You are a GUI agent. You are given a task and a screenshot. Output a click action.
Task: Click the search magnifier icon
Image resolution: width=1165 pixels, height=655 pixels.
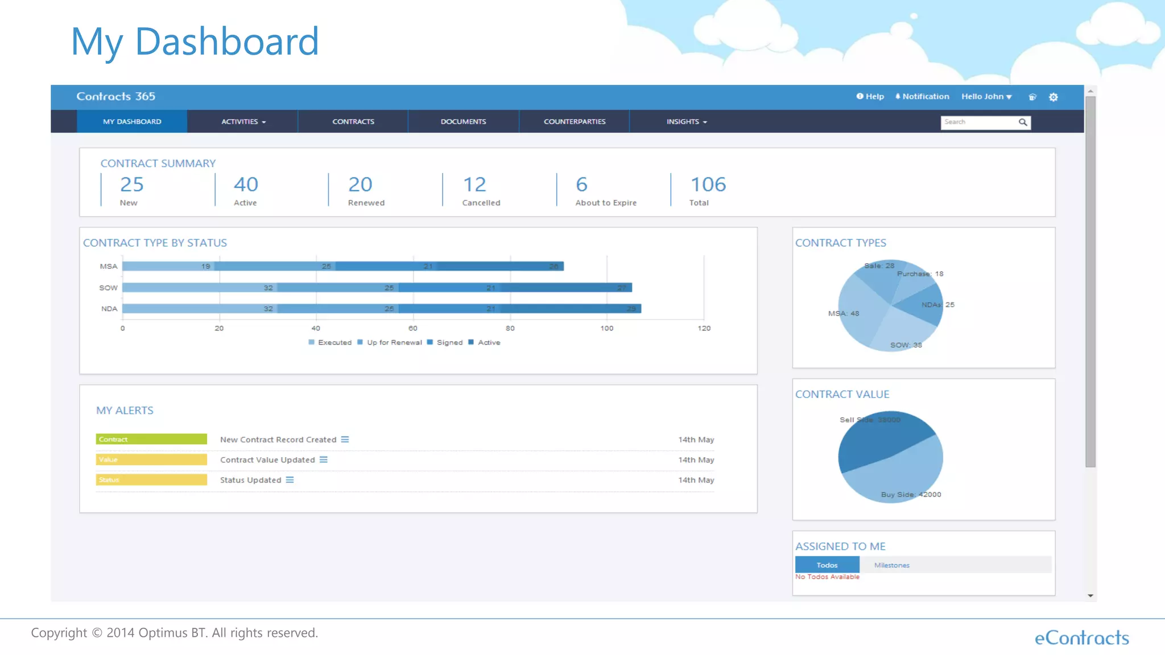click(x=1022, y=122)
